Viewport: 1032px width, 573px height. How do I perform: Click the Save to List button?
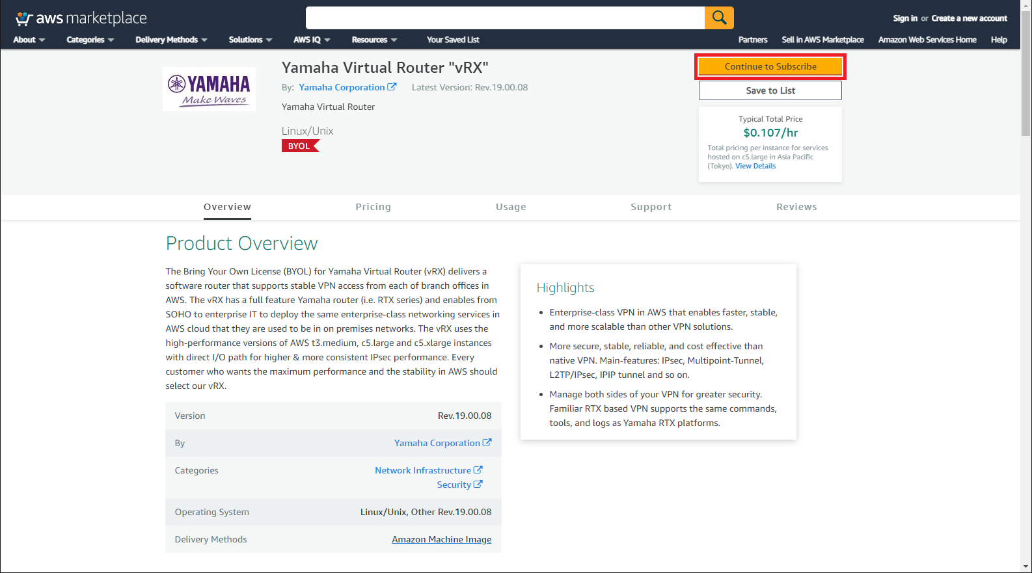click(770, 90)
